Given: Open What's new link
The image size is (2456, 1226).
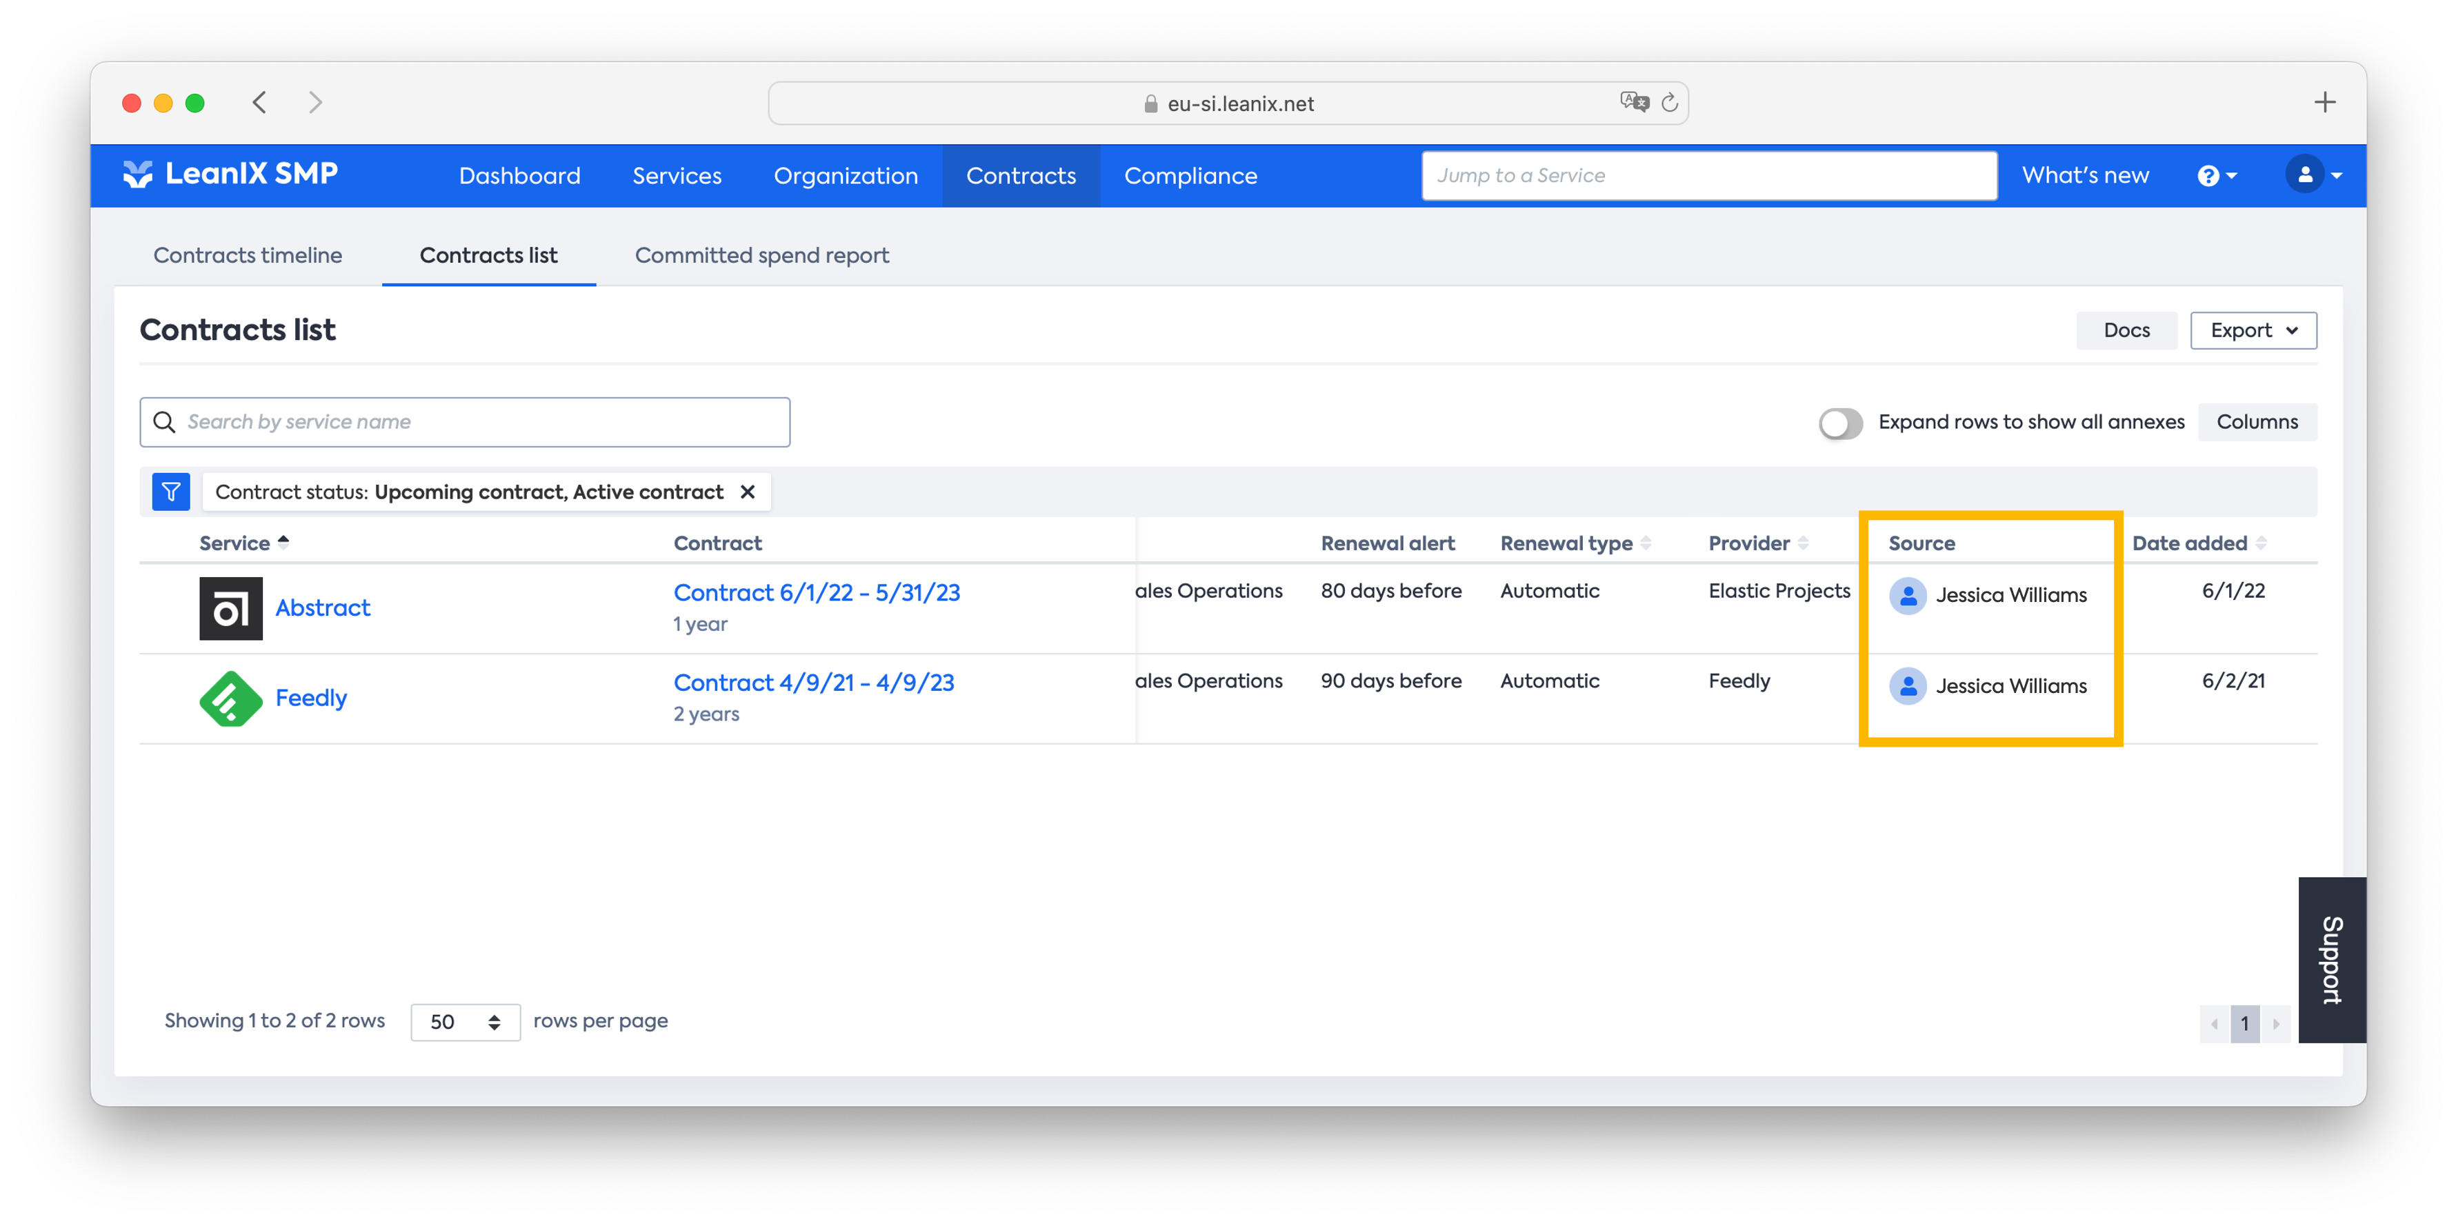Looking at the screenshot, I should [2085, 175].
